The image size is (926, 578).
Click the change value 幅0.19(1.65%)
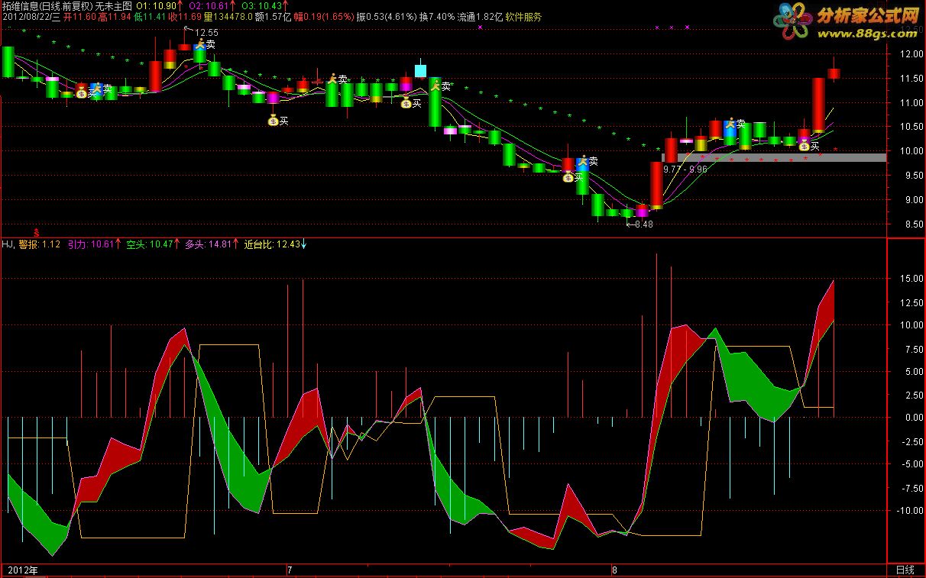click(x=324, y=16)
